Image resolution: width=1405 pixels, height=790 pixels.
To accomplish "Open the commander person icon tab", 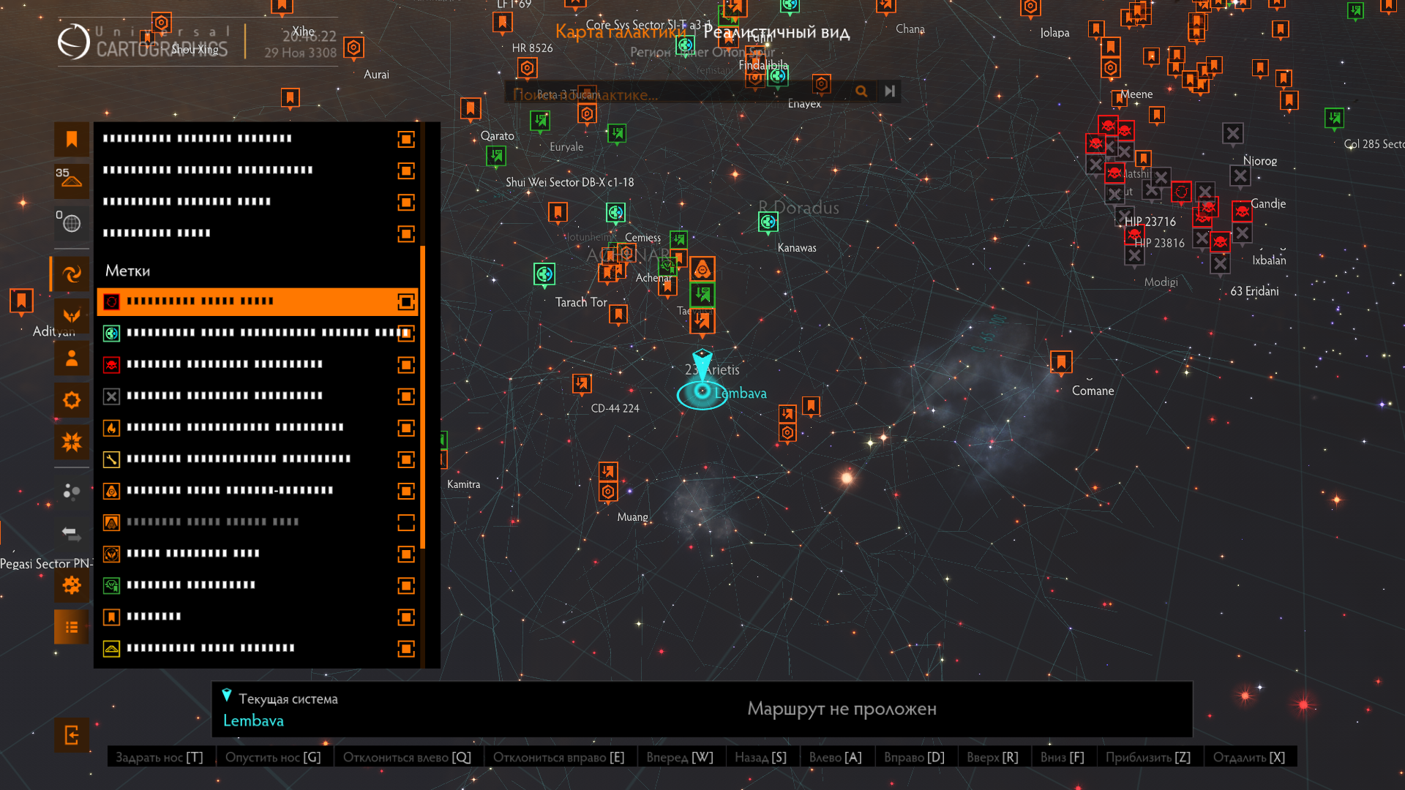I will [x=72, y=358].
